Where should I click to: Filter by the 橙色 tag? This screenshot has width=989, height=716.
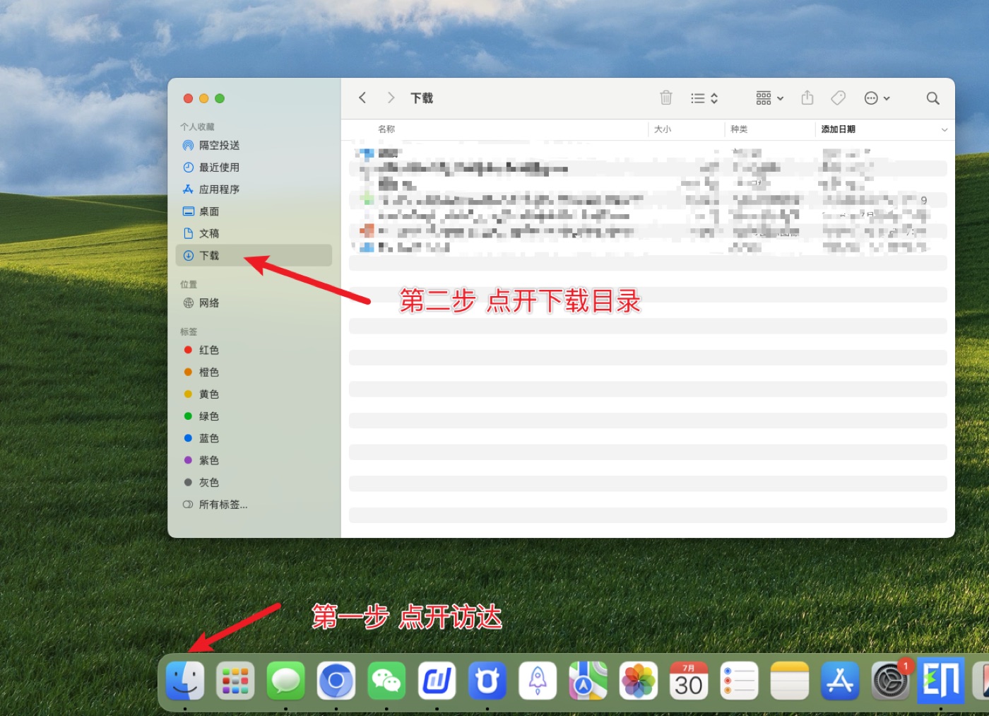click(254, 372)
